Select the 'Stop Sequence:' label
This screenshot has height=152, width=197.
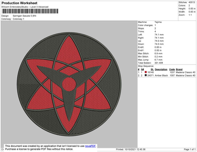pos(146,66)
